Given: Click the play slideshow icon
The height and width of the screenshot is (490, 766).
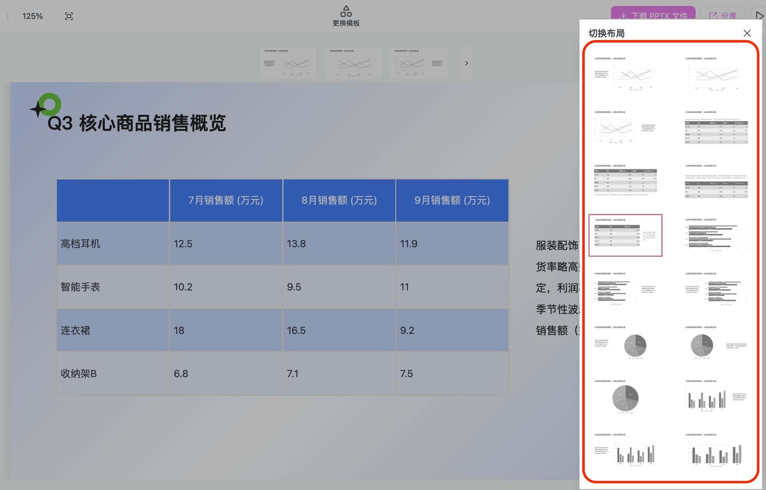Looking at the screenshot, I should (759, 16).
